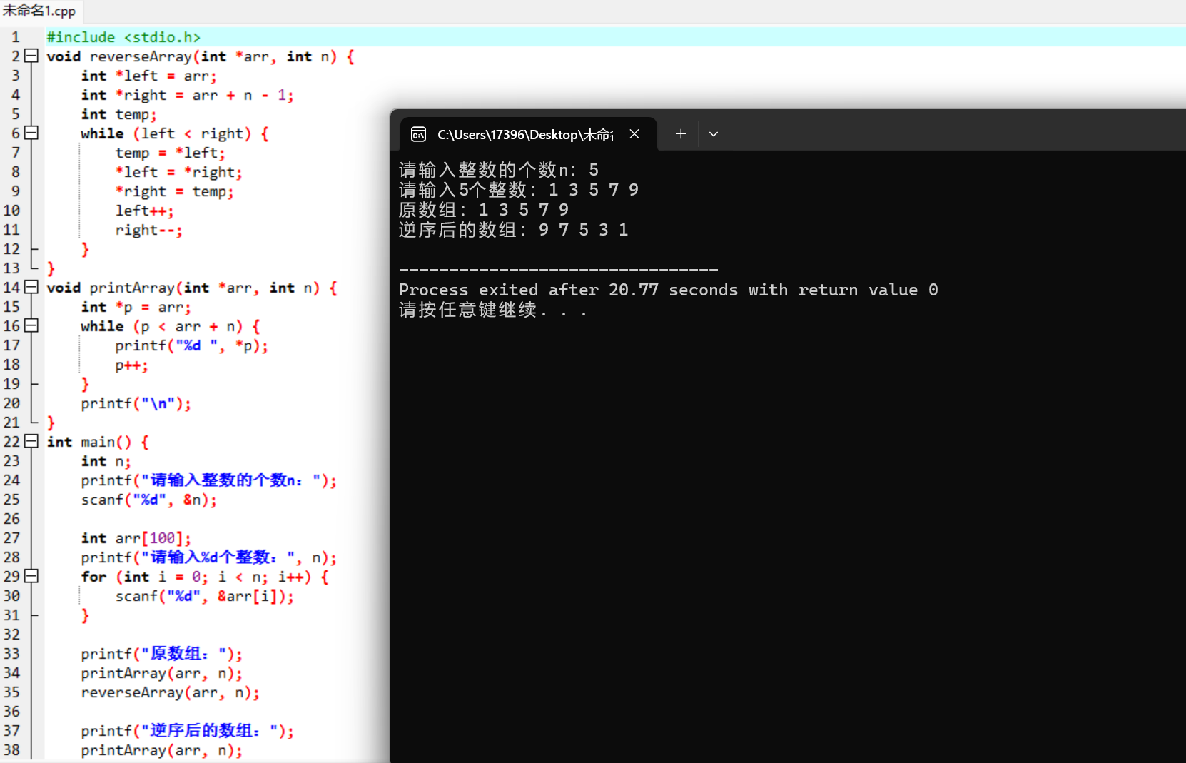This screenshot has height=763, width=1186.
Task: Click the 请按任意键继续 prompt in console
Action: click(492, 310)
